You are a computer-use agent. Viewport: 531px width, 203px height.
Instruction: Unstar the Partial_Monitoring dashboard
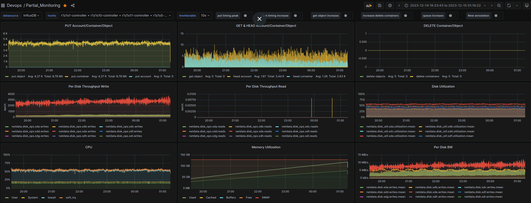tap(65, 5)
